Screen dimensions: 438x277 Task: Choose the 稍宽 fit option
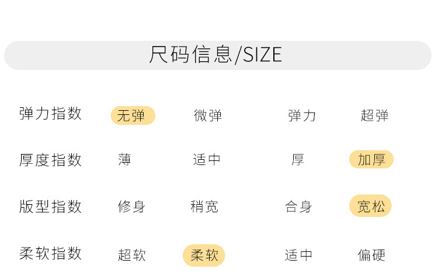tap(204, 206)
